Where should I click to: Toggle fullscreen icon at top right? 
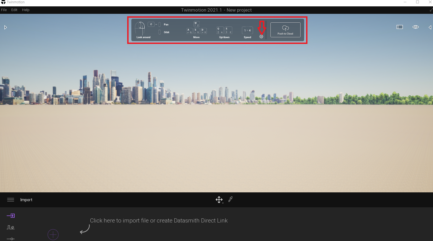pyautogui.click(x=431, y=10)
